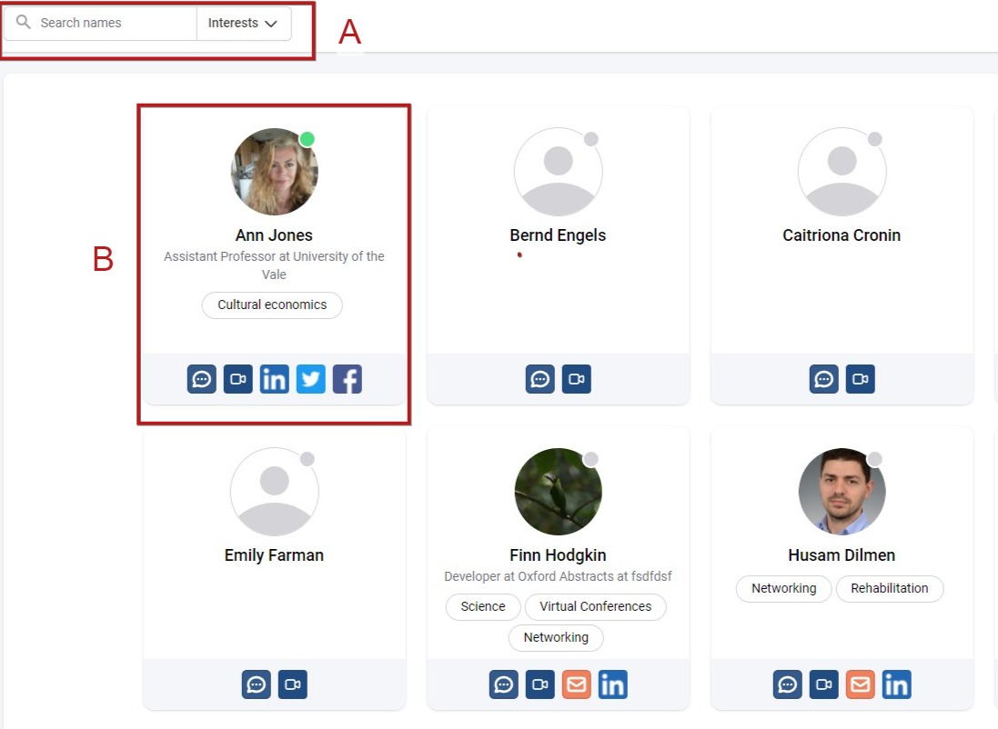Start video call with Husam Dilmen
The image size is (998, 729).
(x=823, y=684)
